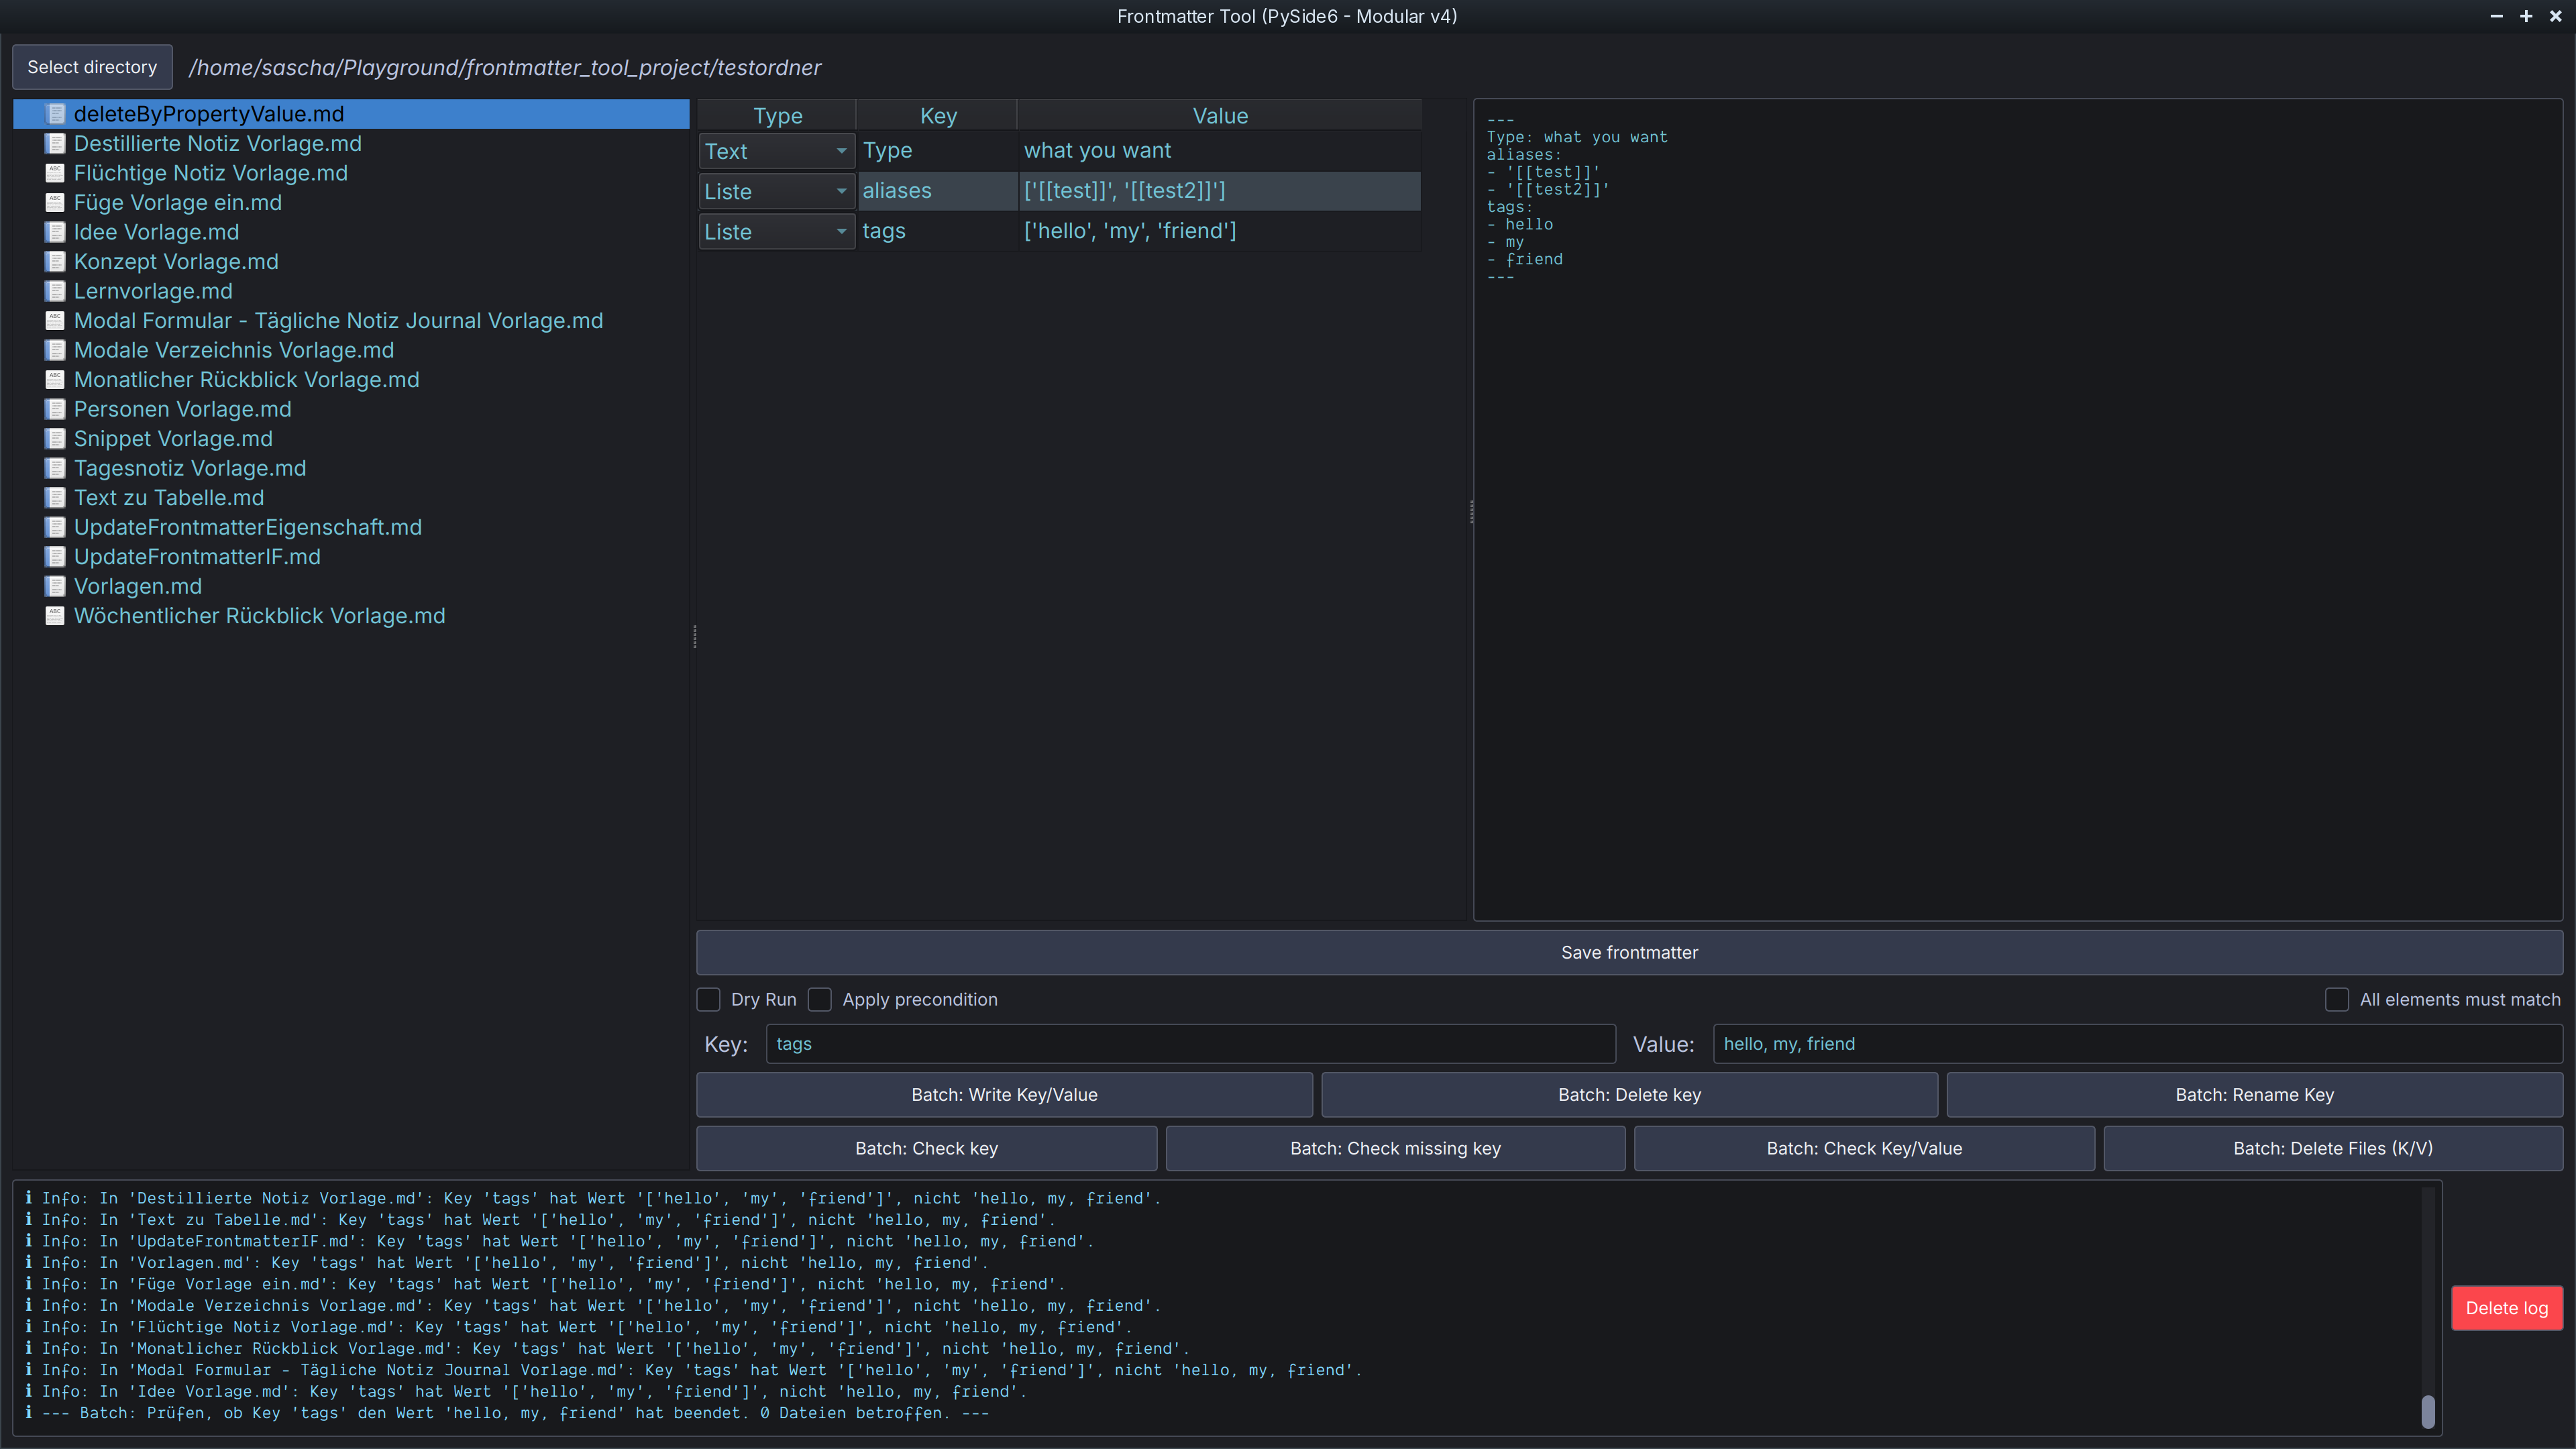Enable the Dry Run checkbox
Screen dimensions: 2576x1449
tap(708, 1000)
